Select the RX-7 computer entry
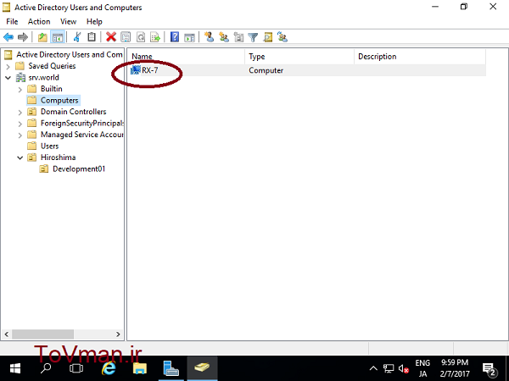The width and height of the screenshot is (509, 381). (144, 70)
